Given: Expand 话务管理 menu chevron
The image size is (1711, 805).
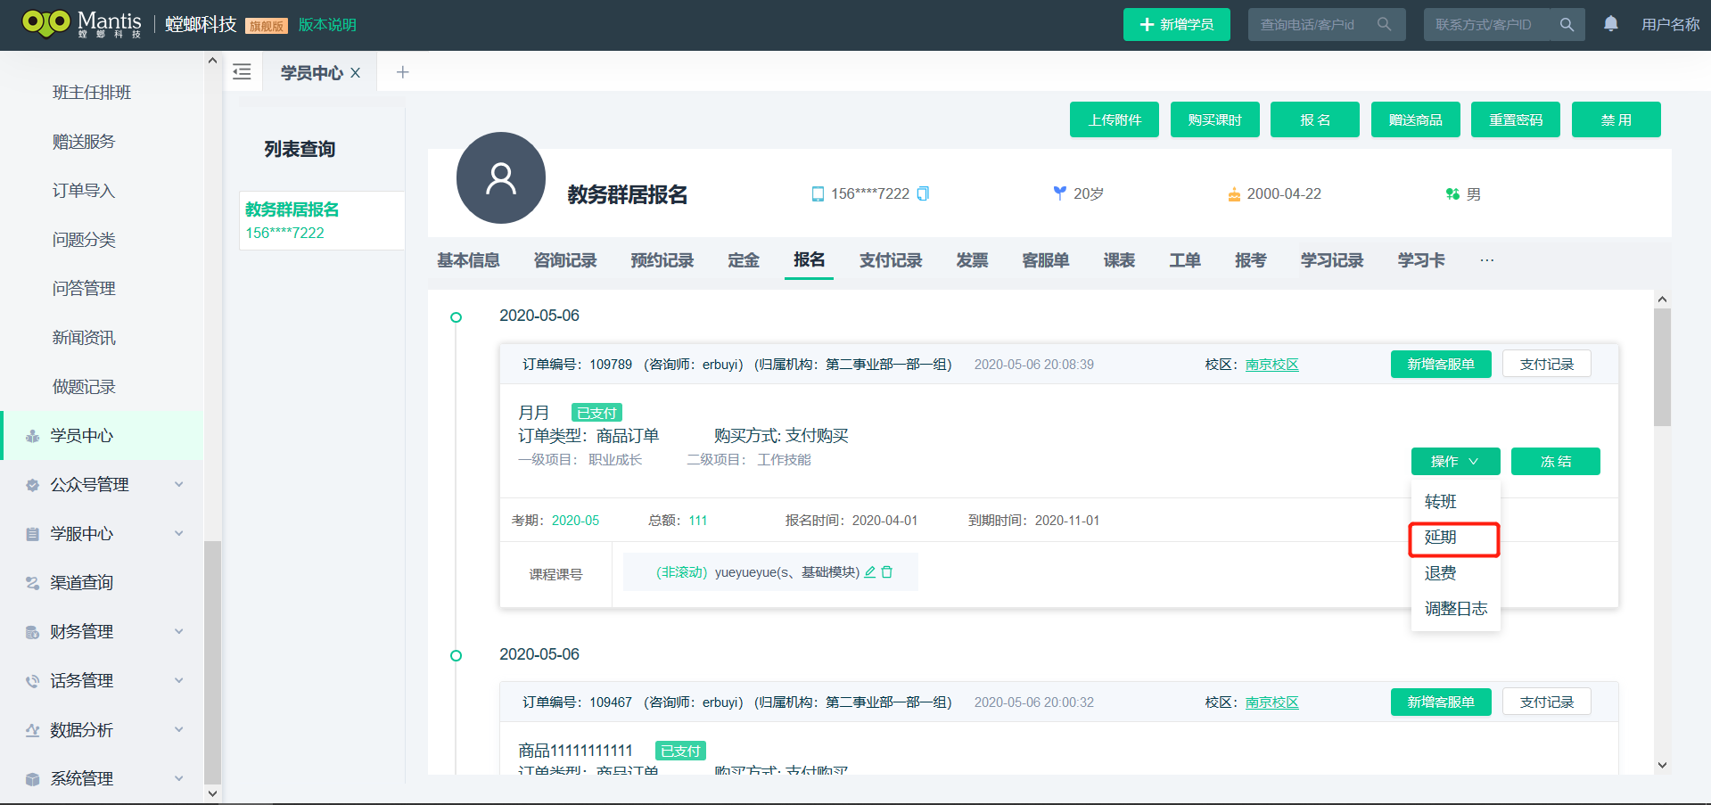Looking at the screenshot, I should (178, 681).
